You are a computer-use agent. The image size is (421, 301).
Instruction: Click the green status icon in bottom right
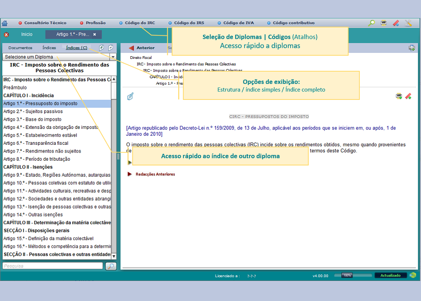coord(413,275)
